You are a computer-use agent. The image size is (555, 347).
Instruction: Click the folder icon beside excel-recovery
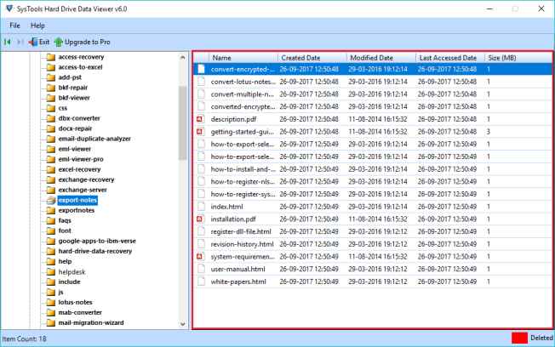click(x=50, y=168)
